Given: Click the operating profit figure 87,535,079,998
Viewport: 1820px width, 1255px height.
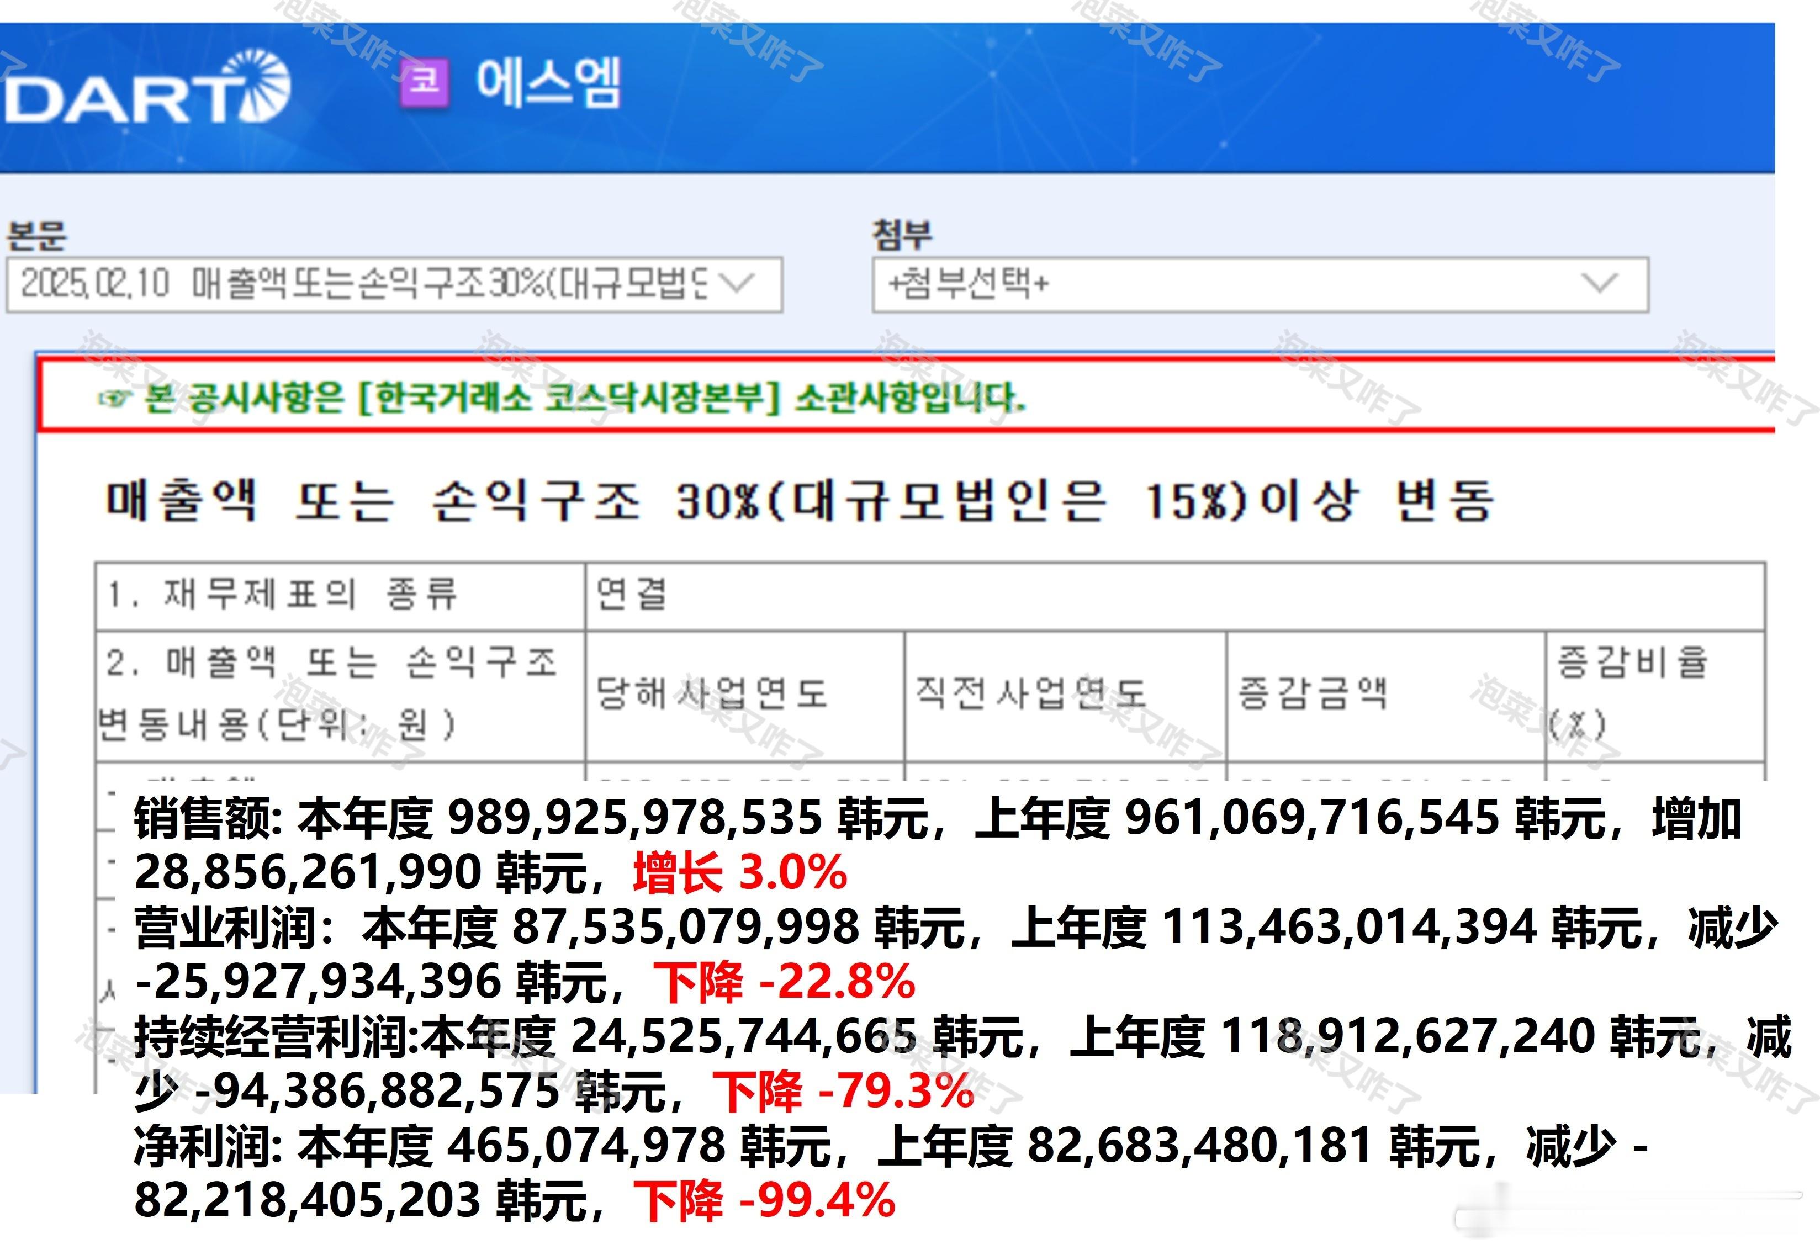Looking at the screenshot, I should tap(686, 927).
